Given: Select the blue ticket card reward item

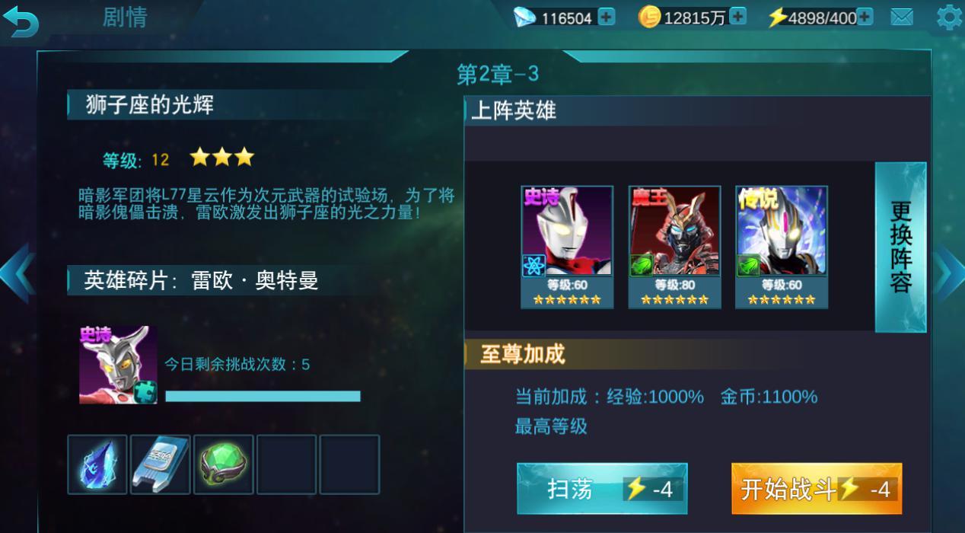Looking at the screenshot, I should (x=160, y=464).
